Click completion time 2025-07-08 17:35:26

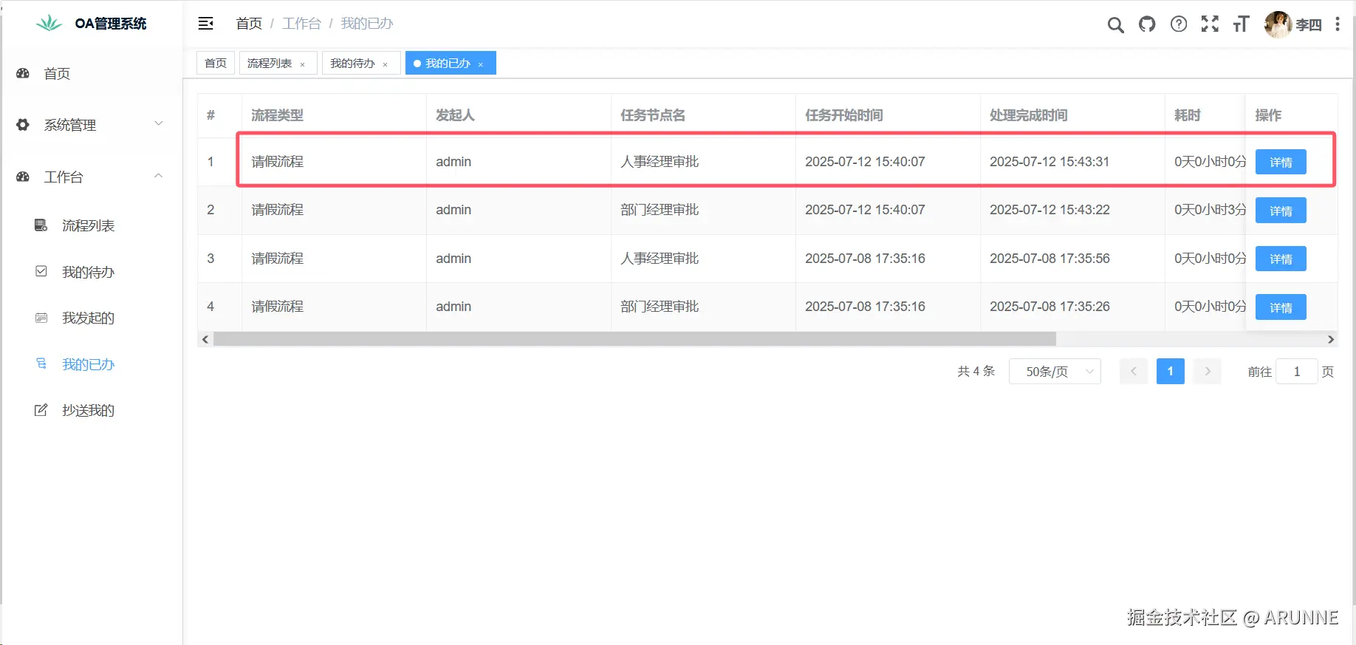1049,307
